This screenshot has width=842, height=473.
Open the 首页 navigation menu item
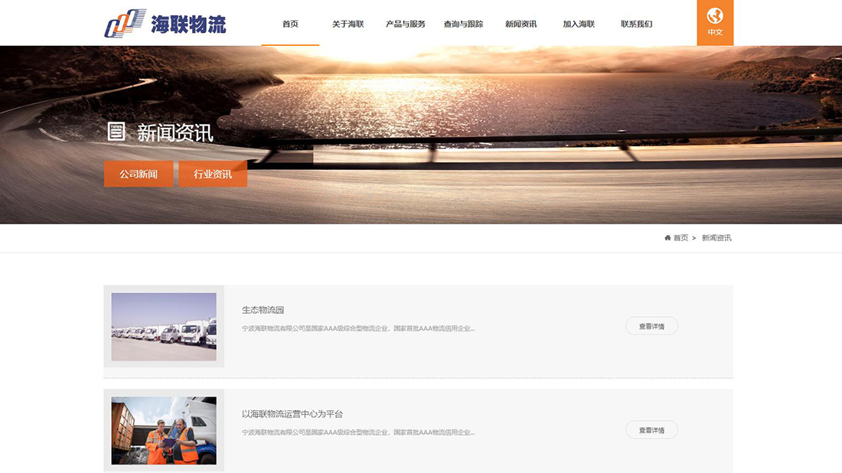pos(290,24)
